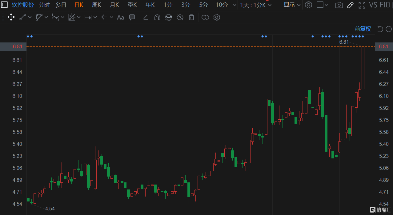Select the trend line drawing tool
Screen dimensions: 393x215
pyautogui.click(x=22, y=17)
